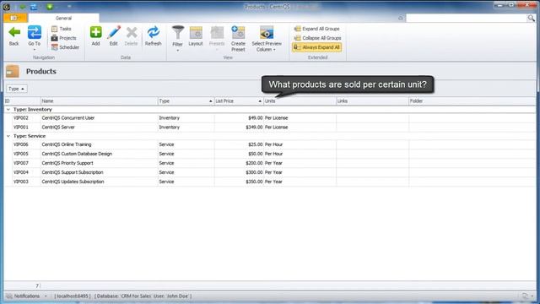
Task: Open the Notifications panel in status bar
Action: click(x=23, y=296)
